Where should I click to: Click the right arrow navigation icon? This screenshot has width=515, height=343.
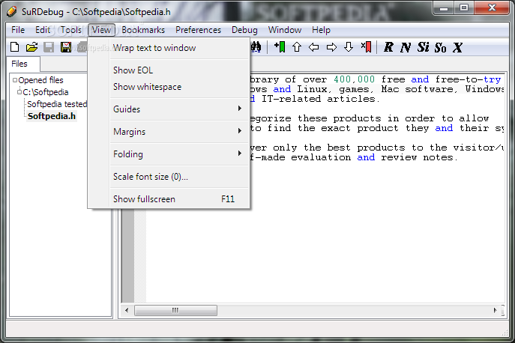click(x=331, y=47)
